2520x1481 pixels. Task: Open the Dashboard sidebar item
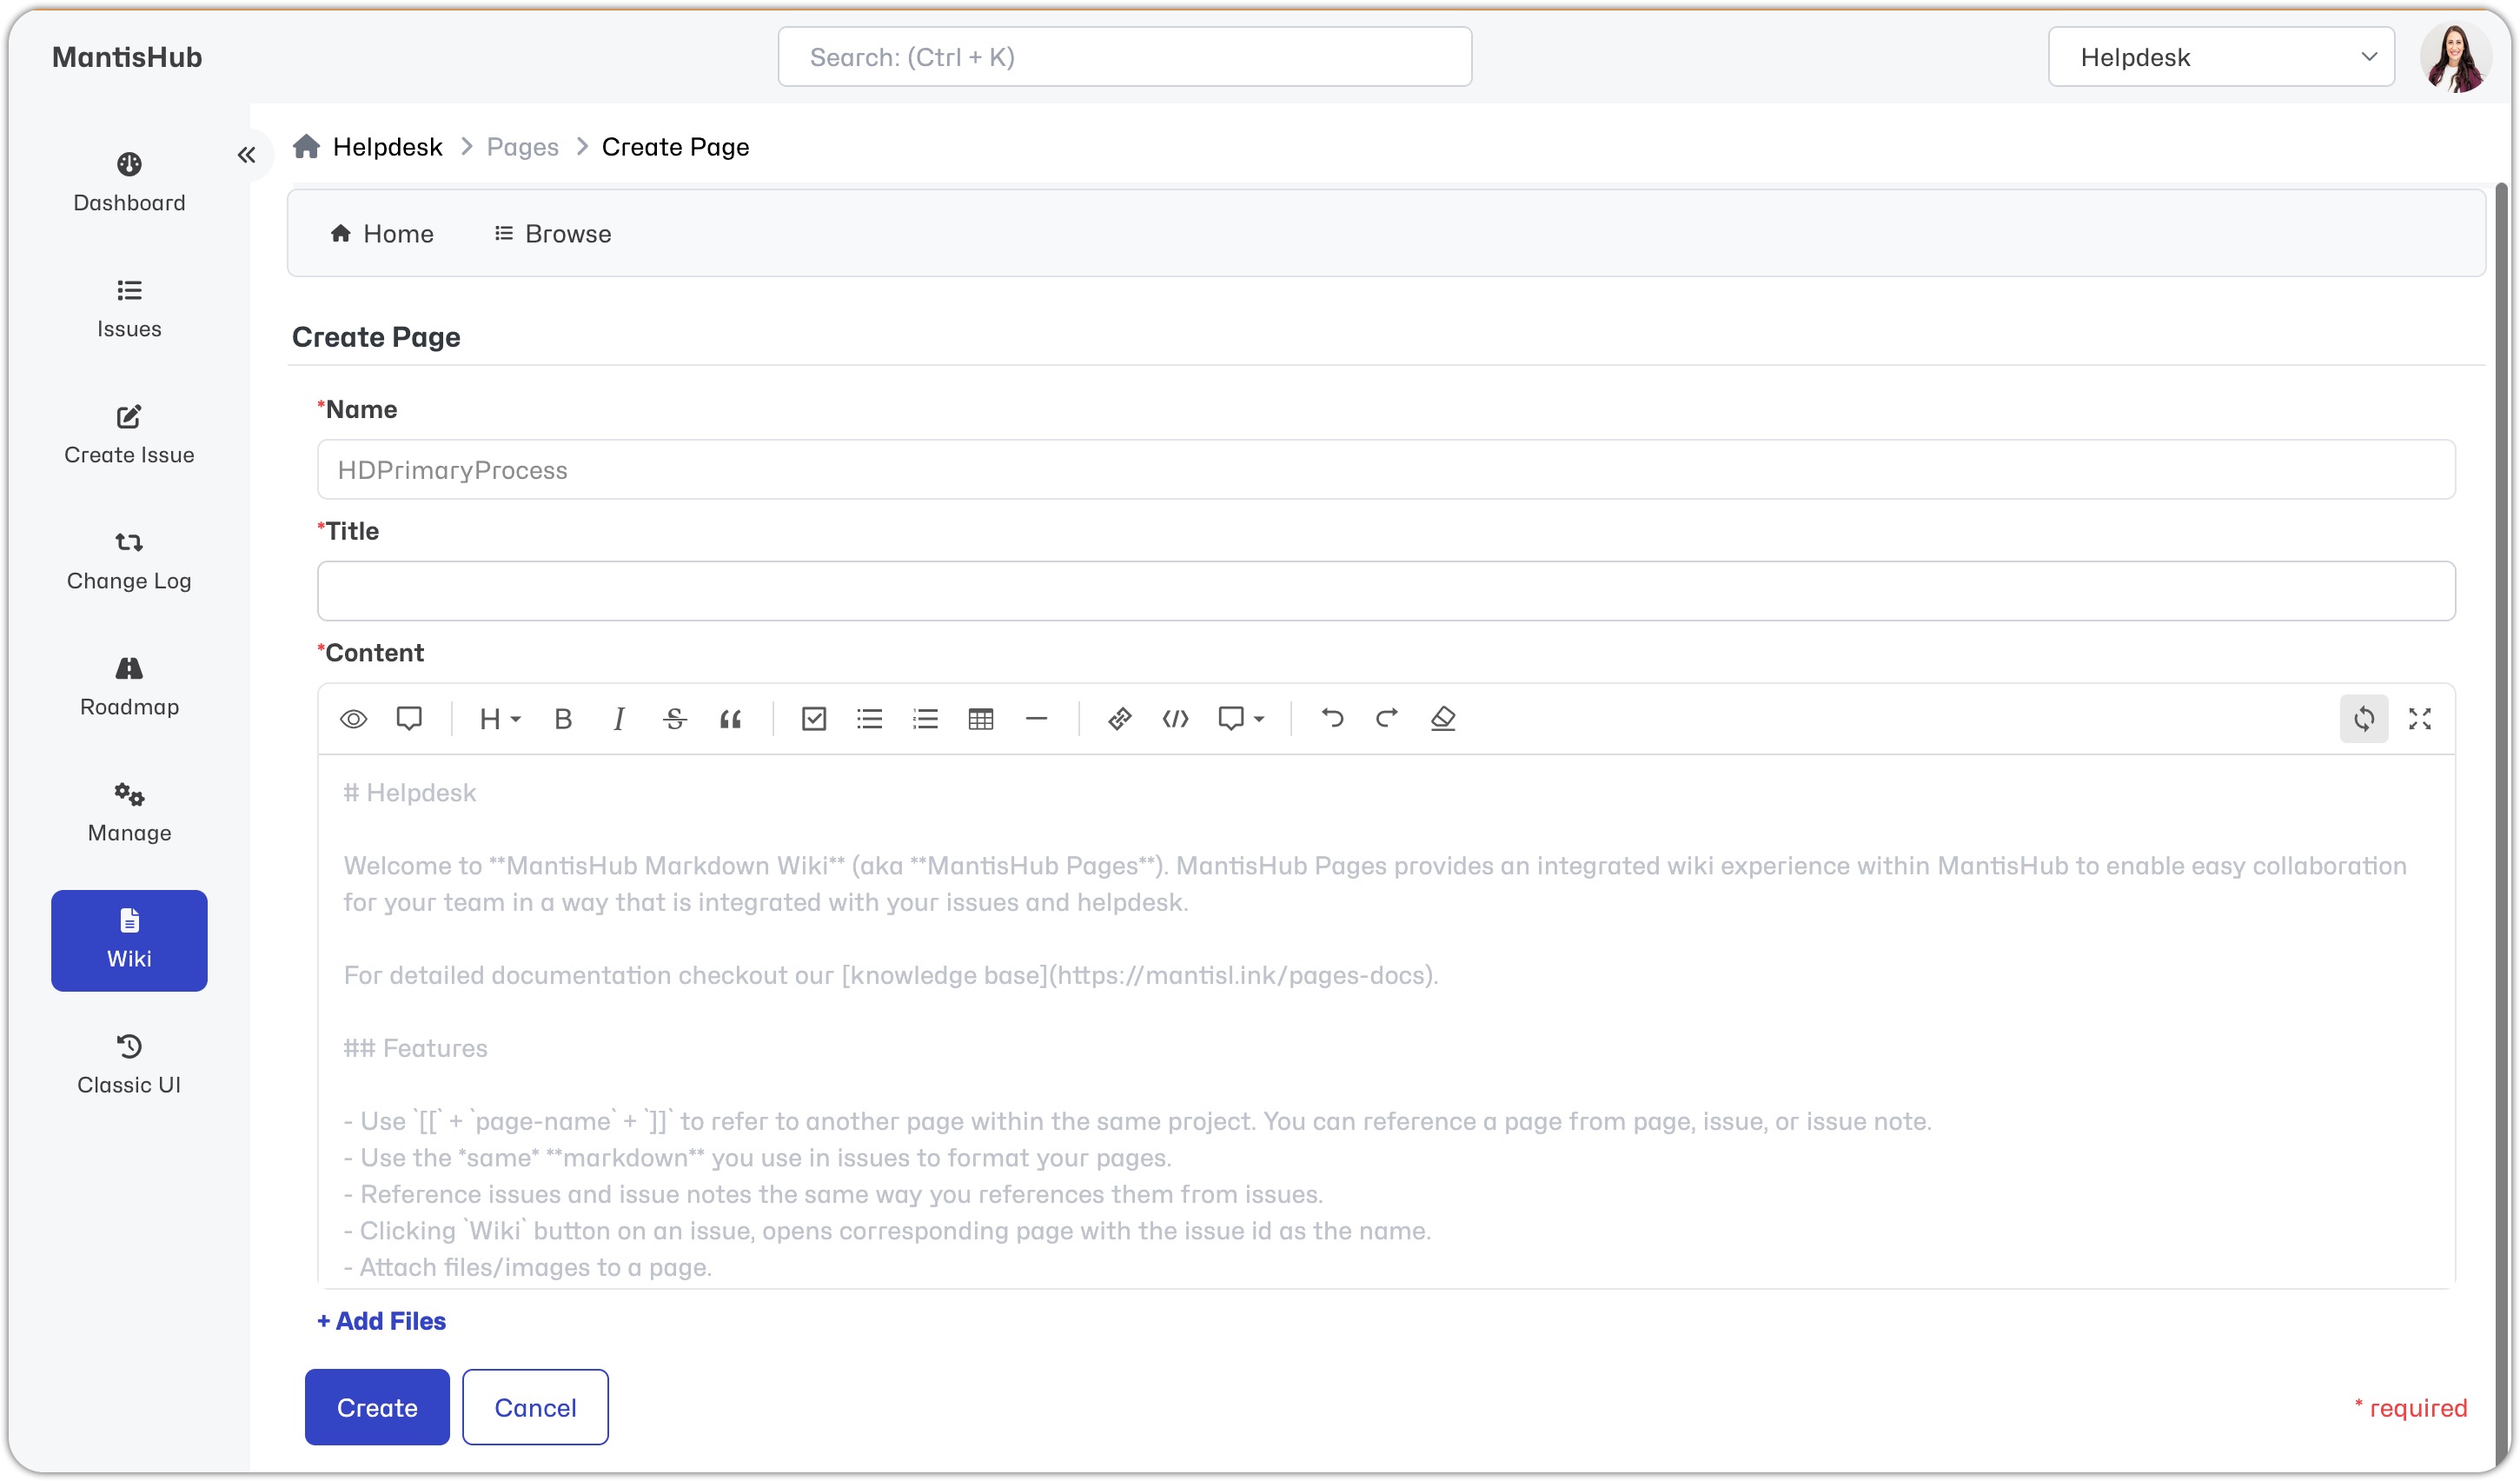tap(129, 183)
